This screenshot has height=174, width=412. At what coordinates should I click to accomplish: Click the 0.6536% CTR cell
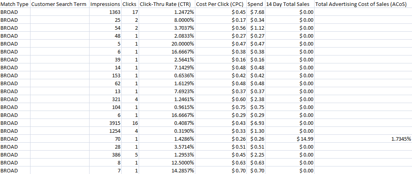pyautogui.click(x=167, y=75)
